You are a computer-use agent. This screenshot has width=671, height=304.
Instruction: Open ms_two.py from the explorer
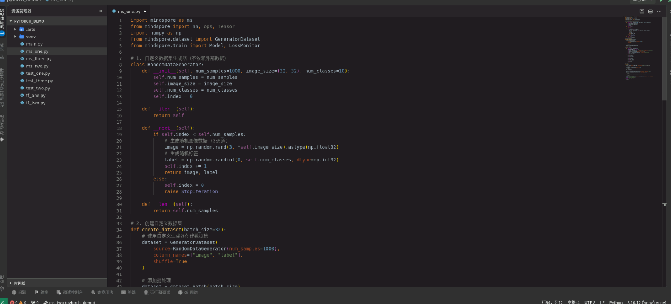(37, 66)
